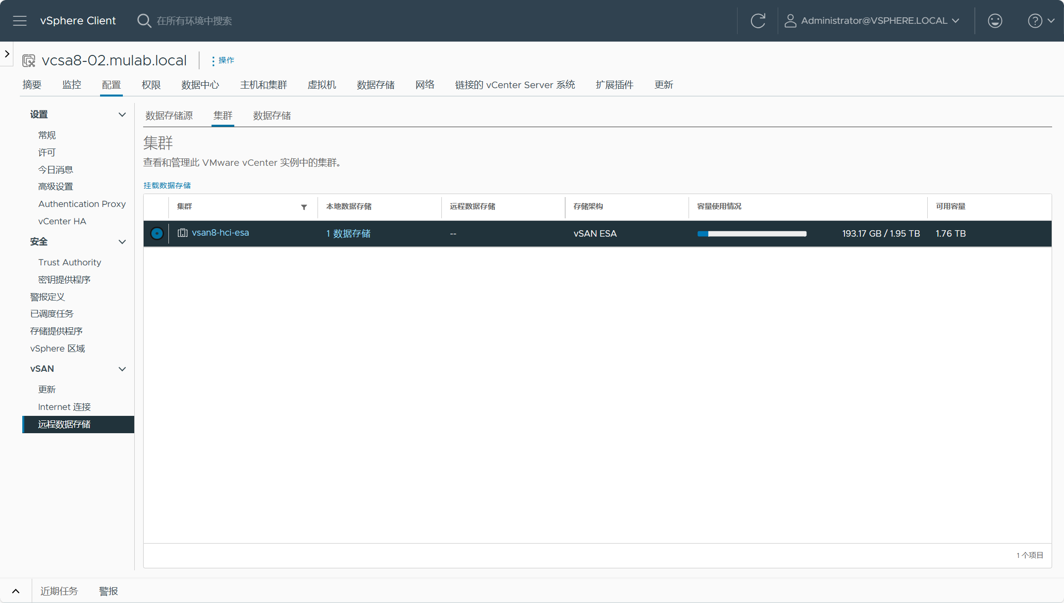Click the vCenter server object icon
Image resolution: width=1064 pixels, height=603 pixels.
[29, 60]
